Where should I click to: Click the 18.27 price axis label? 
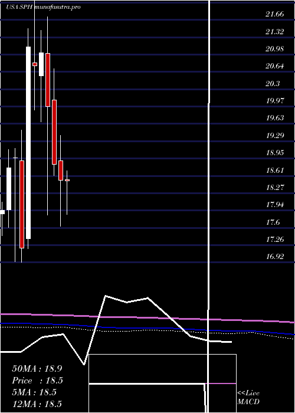tap(275, 187)
